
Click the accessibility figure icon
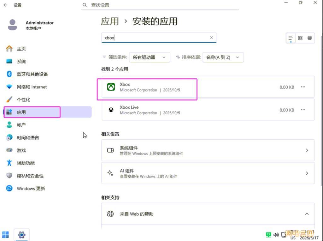[x=9, y=163]
